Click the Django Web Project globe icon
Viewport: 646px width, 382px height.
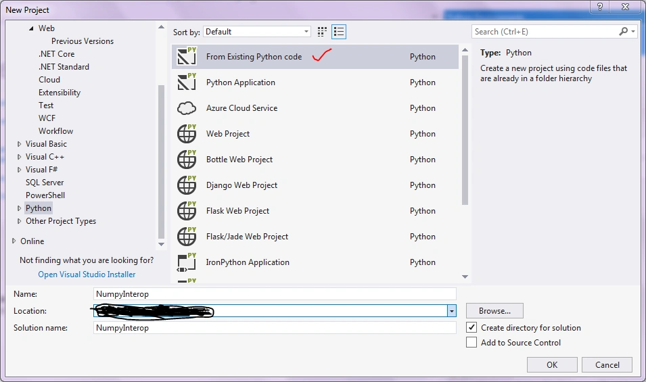pos(187,185)
